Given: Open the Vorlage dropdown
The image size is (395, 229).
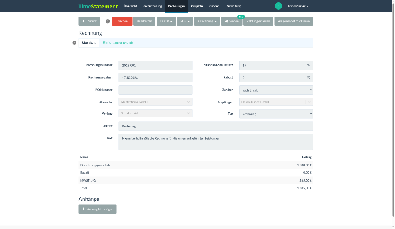Looking at the screenshot, I should click(156, 113).
